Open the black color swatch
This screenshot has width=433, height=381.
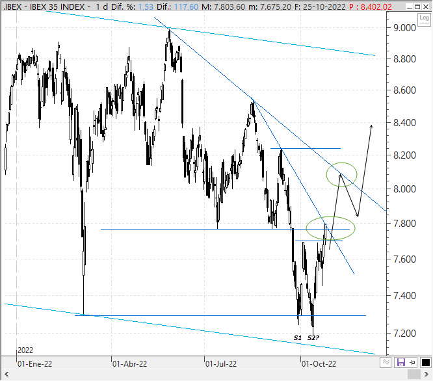coord(426,362)
